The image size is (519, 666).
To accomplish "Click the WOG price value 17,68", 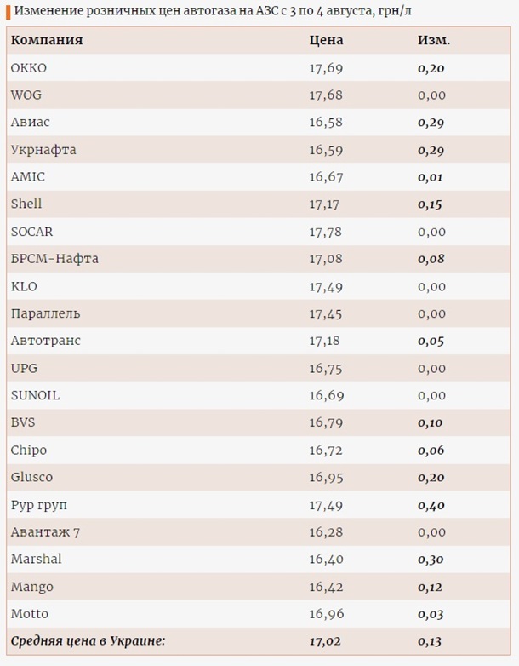I will (326, 95).
